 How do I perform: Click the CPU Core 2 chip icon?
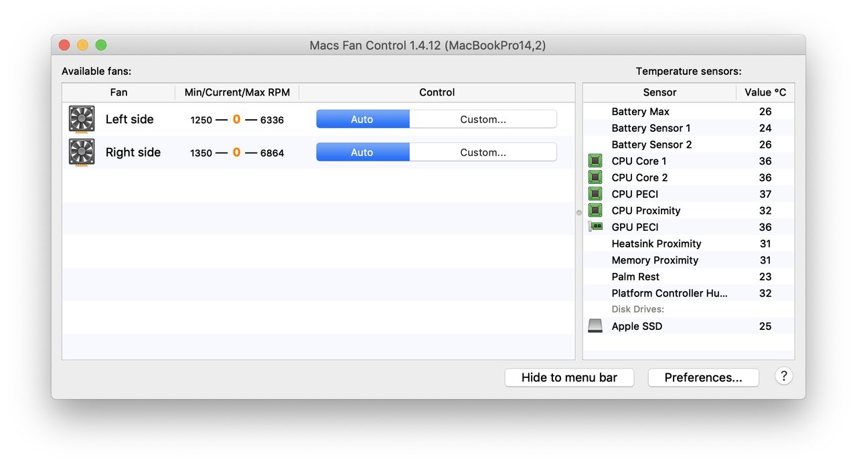595,177
